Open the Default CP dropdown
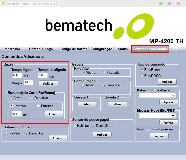The image size is (186, 160). [173, 95]
